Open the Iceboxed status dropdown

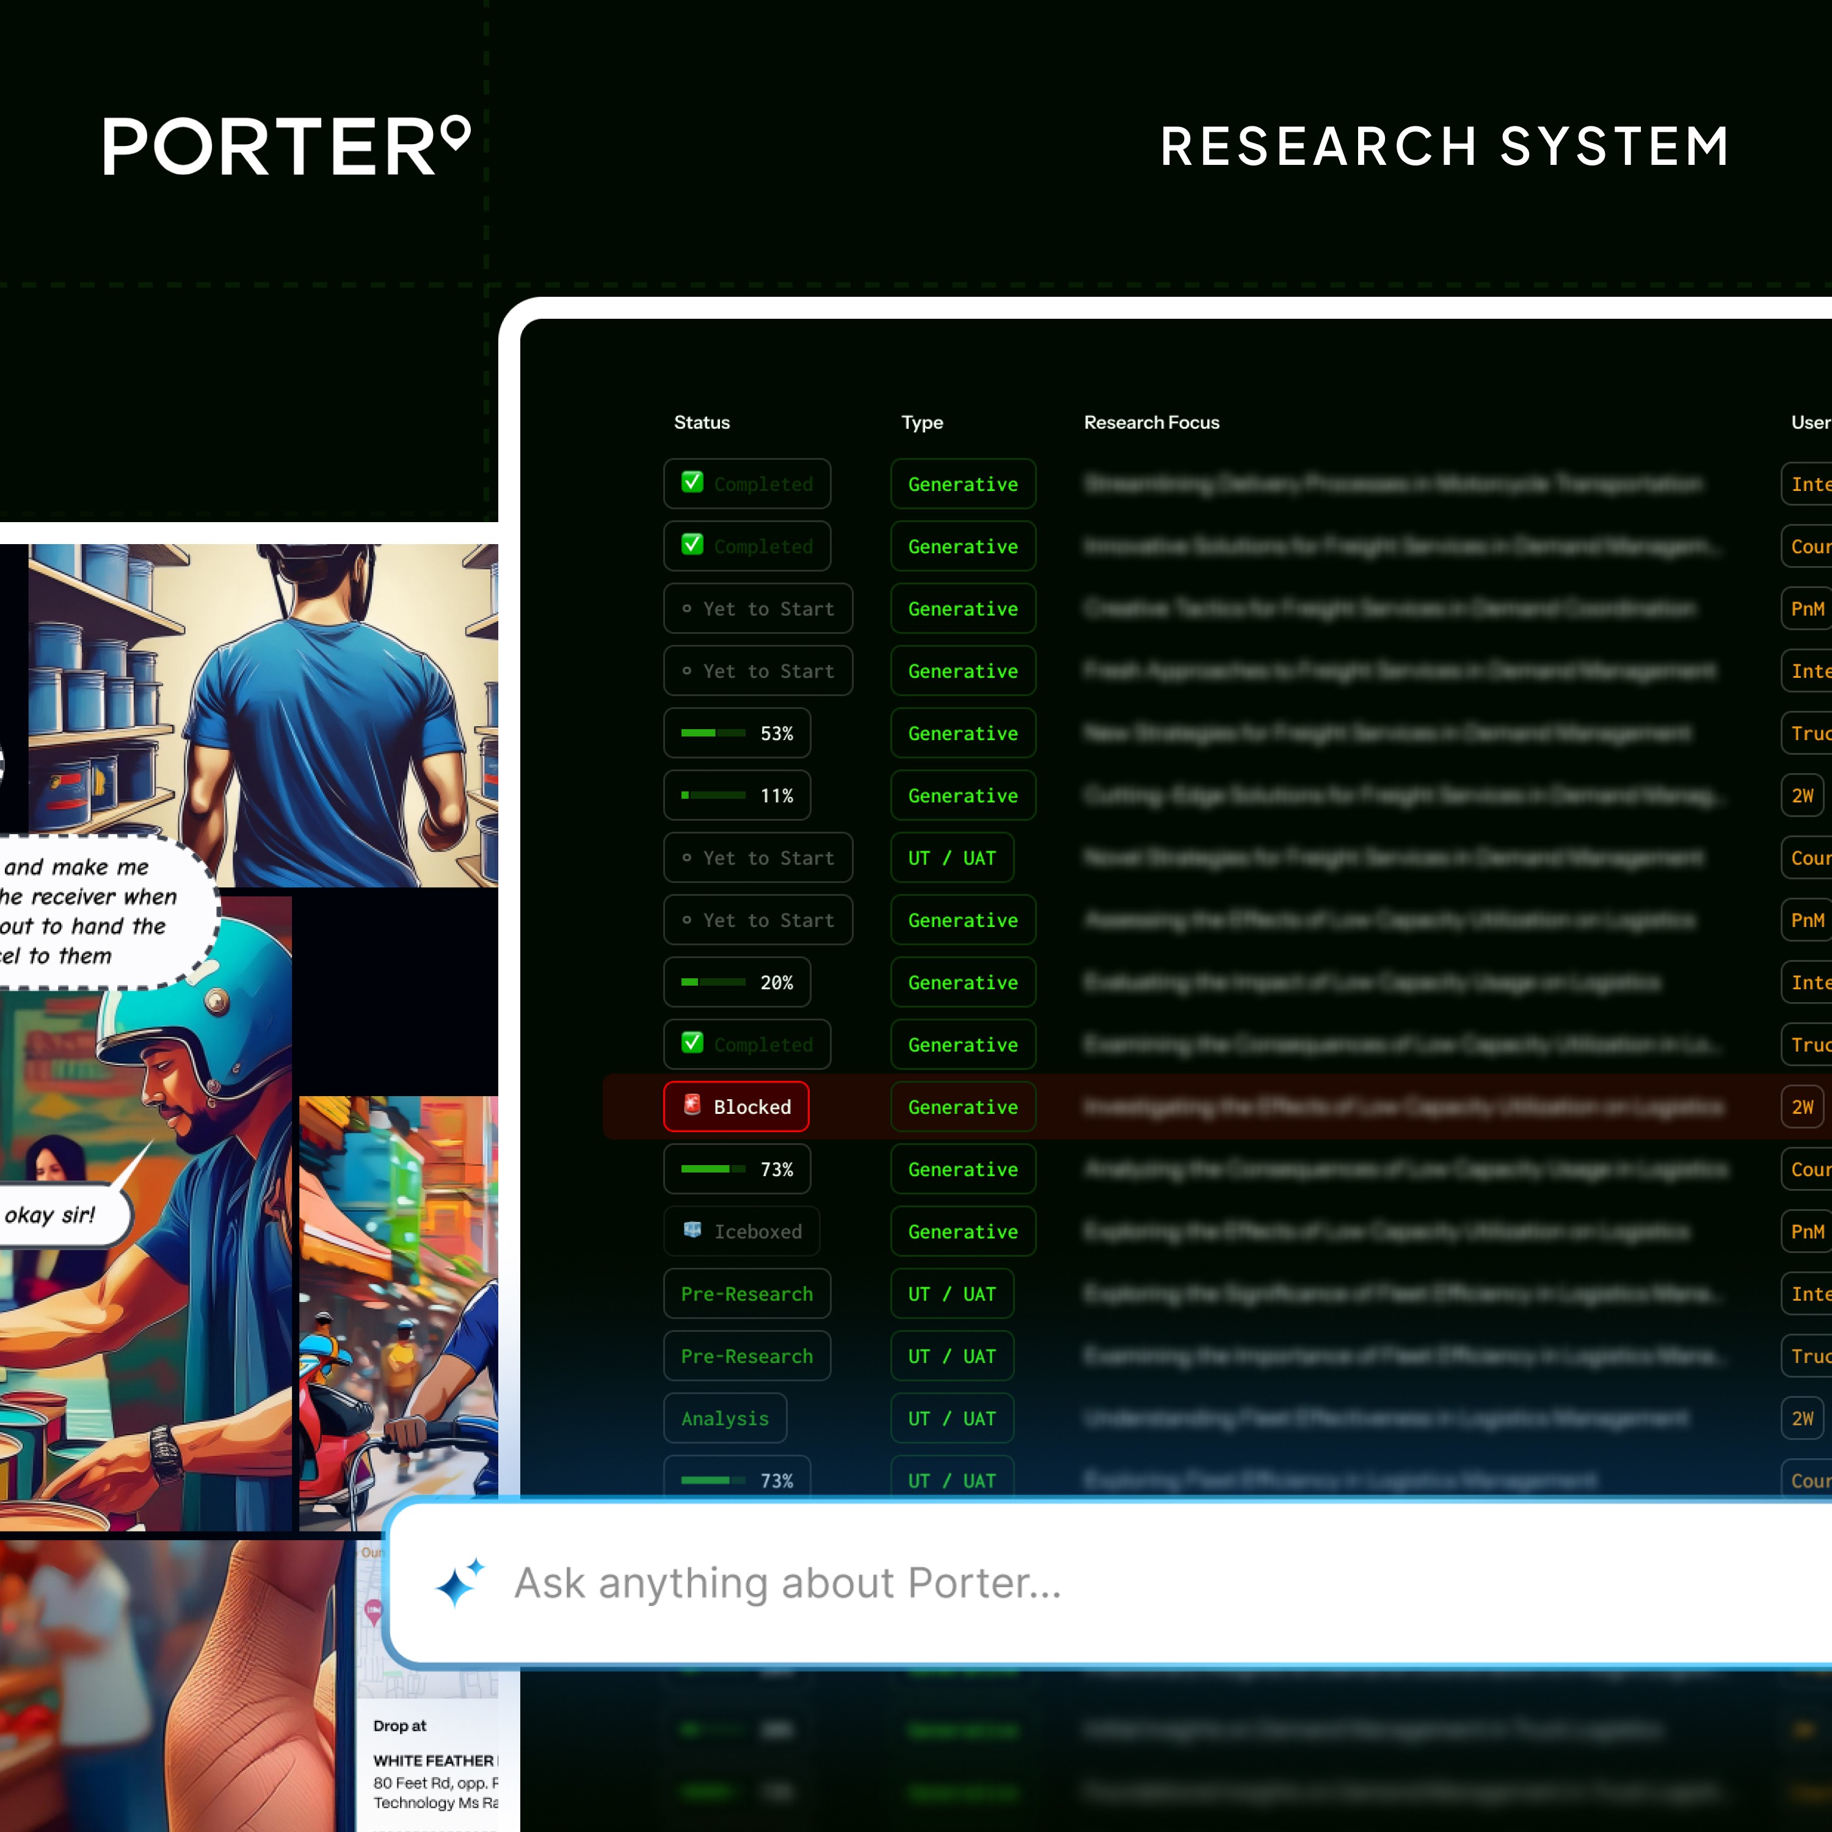pyautogui.click(x=741, y=1231)
